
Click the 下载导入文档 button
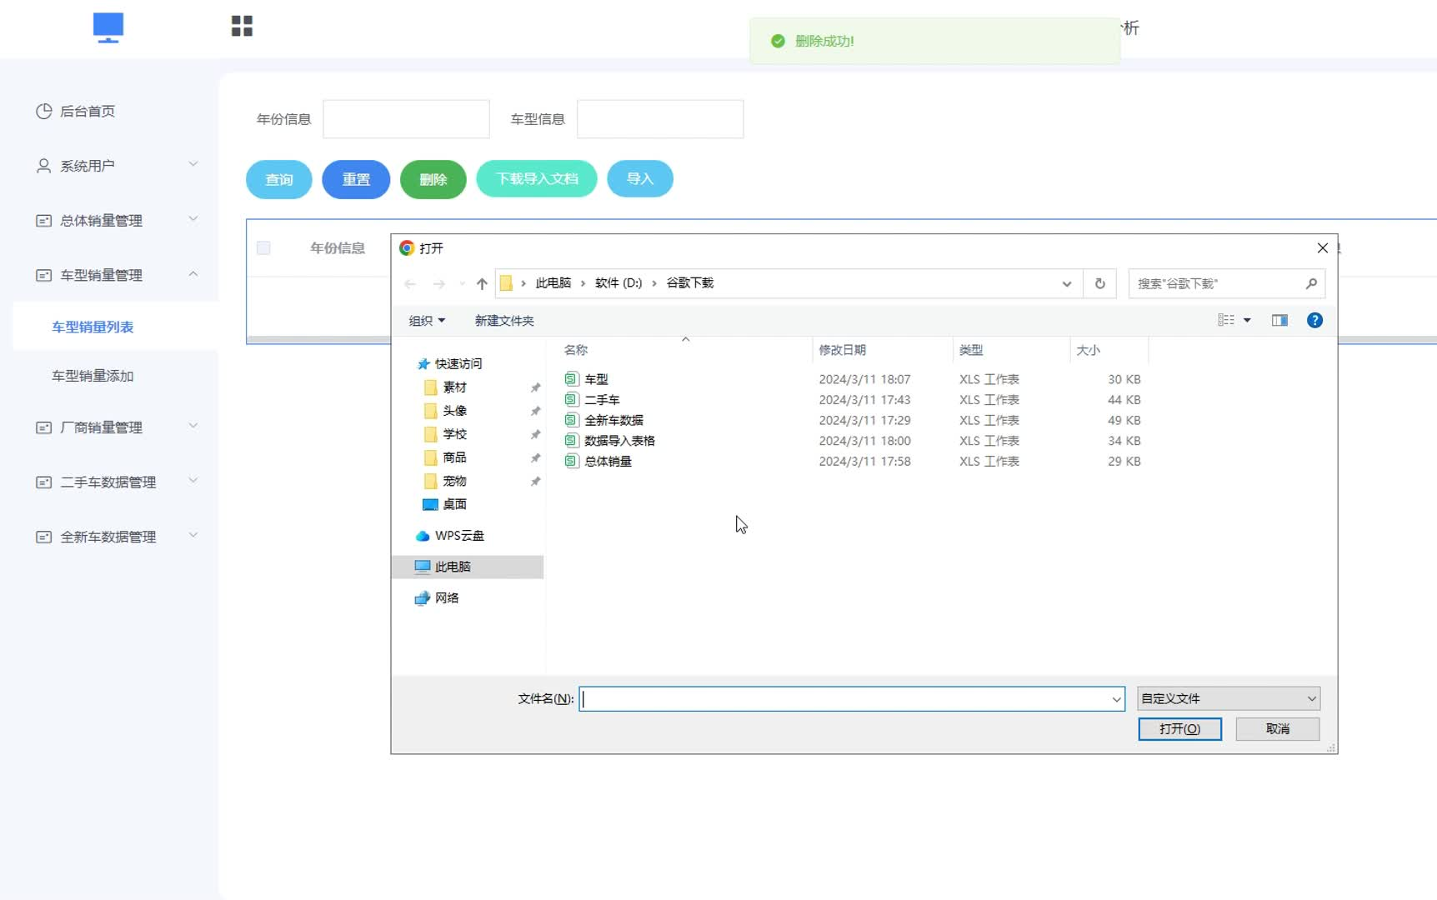(537, 178)
